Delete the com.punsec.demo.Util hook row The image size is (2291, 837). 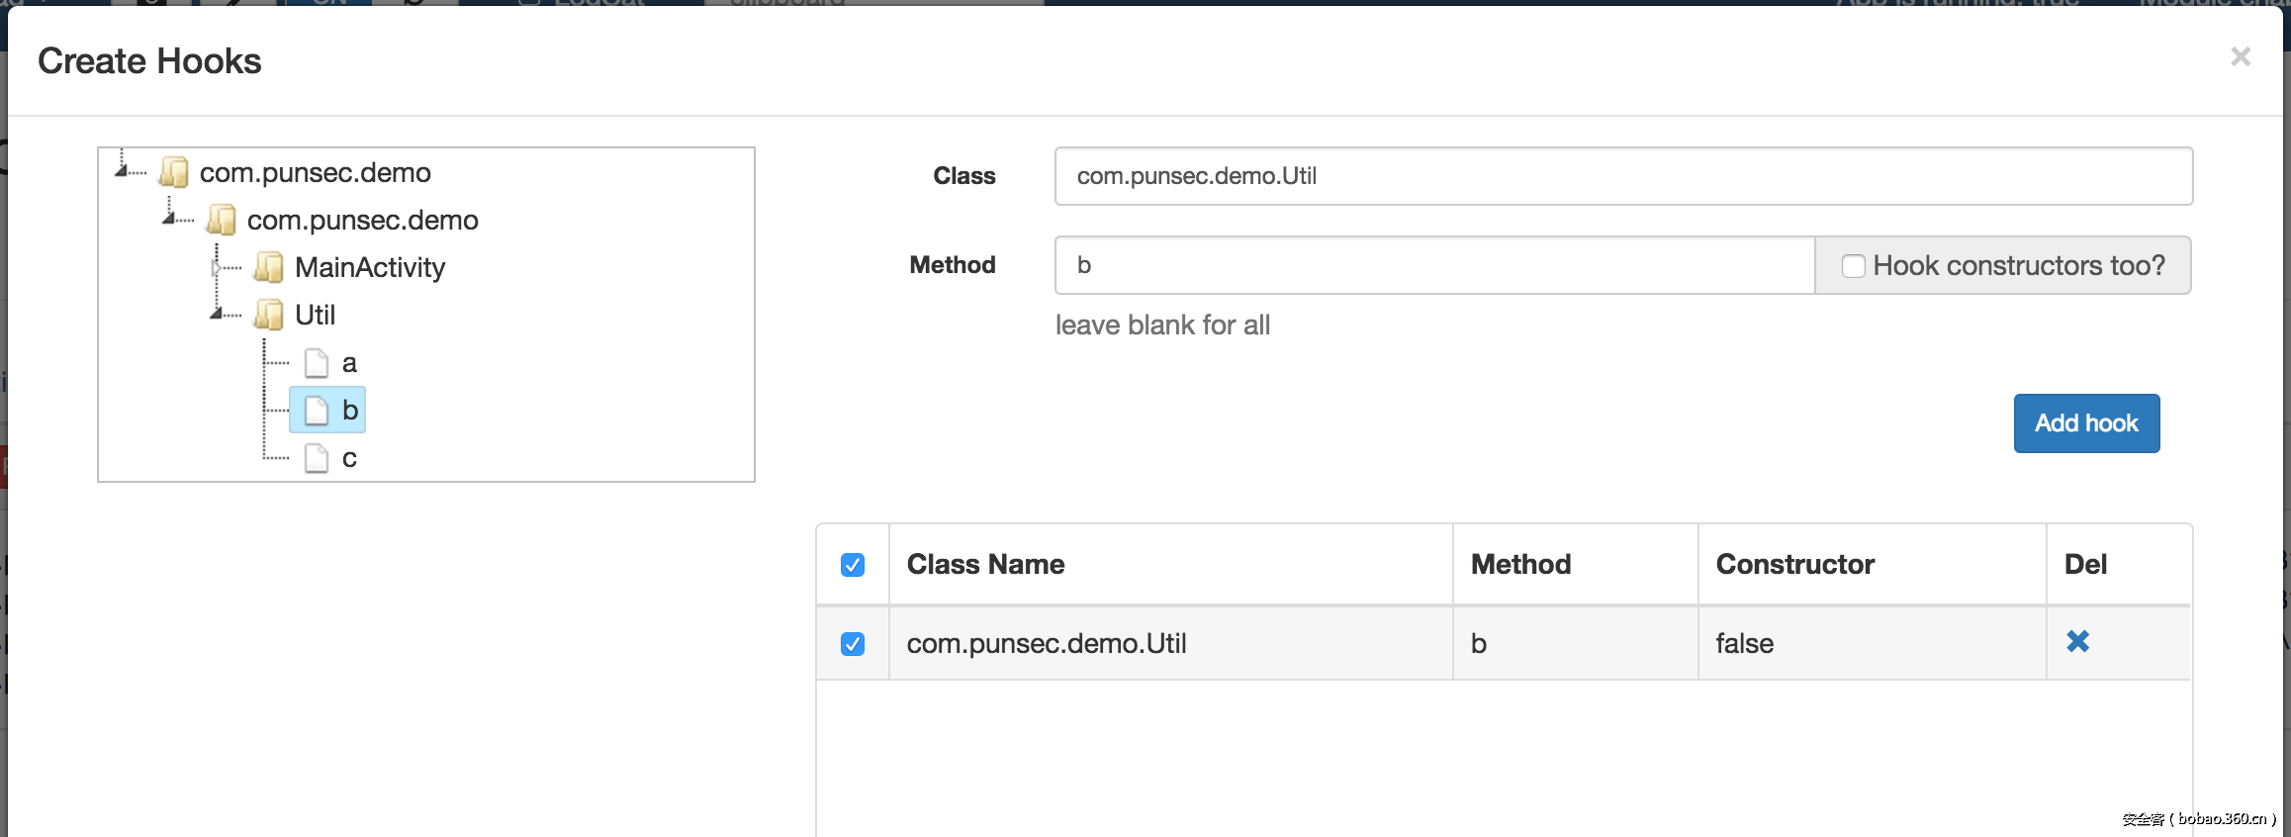2077,642
